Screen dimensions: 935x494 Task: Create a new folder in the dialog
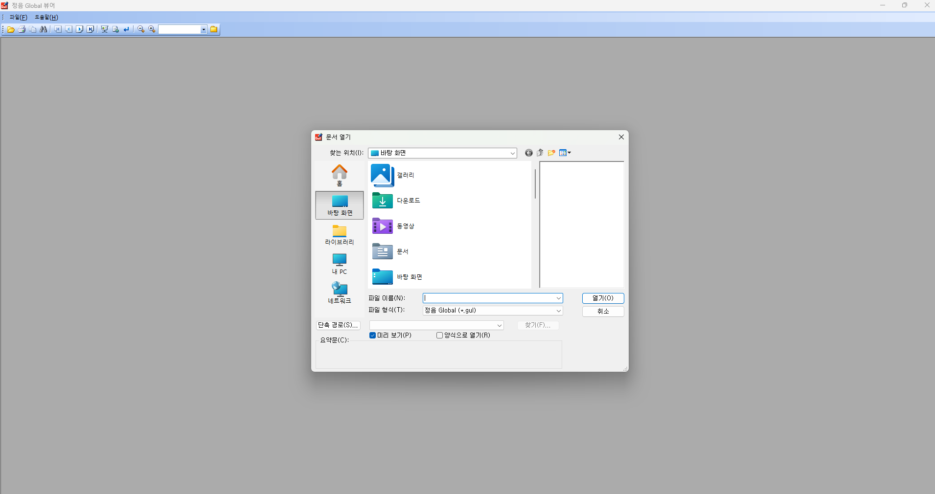(x=551, y=153)
